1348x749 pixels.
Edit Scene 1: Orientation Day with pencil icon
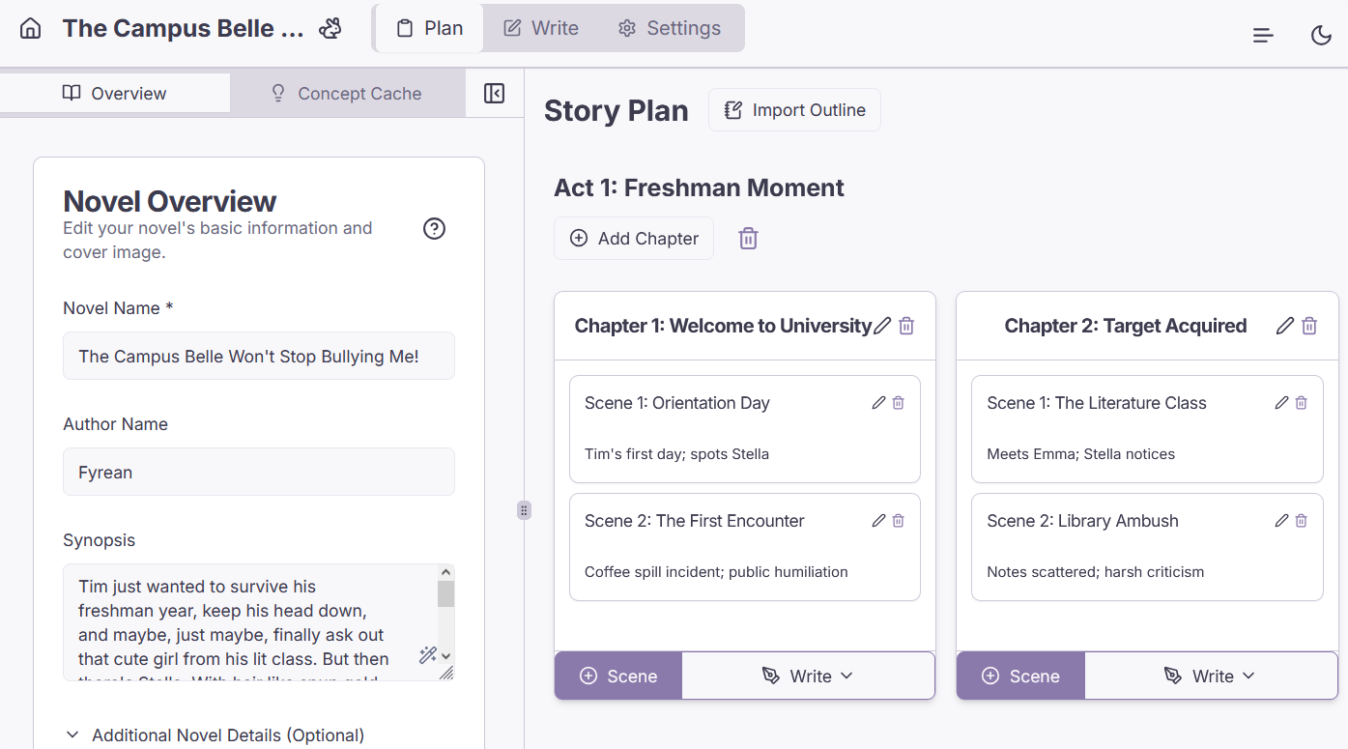pos(878,402)
